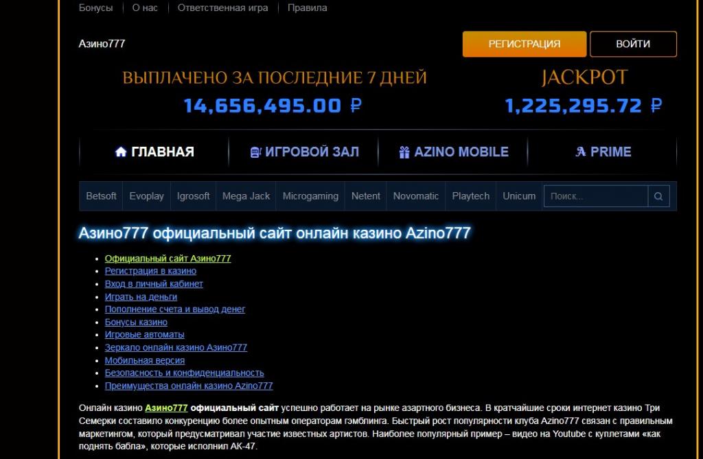Filter games by Evoplay provider
The height and width of the screenshot is (459, 703).
[x=147, y=196]
